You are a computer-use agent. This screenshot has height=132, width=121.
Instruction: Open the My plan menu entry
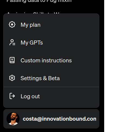point(51,25)
